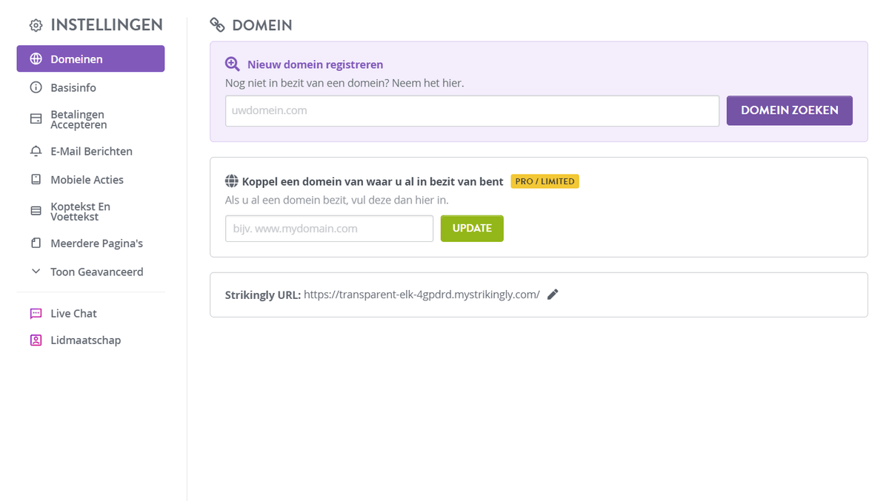
Task: Select the mobile icon next to Mobiele Acties
Action: tap(36, 179)
